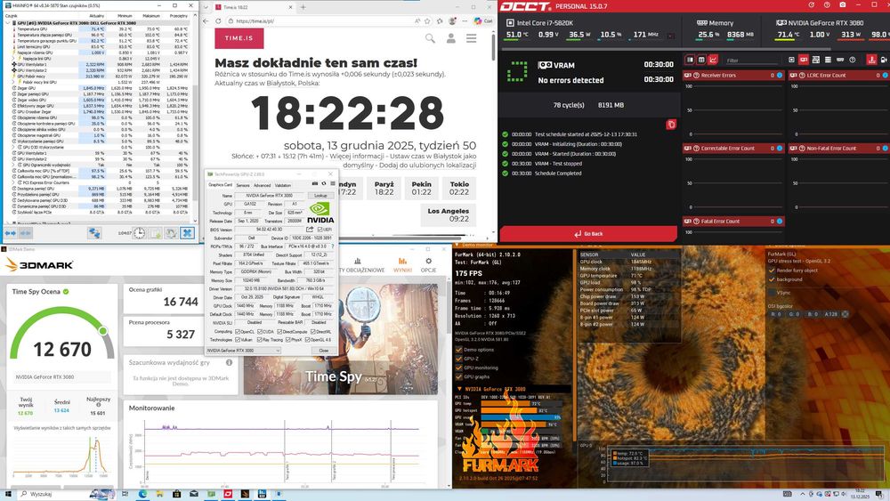Open GPU-Z GPU selection dropdown

tap(244, 351)
